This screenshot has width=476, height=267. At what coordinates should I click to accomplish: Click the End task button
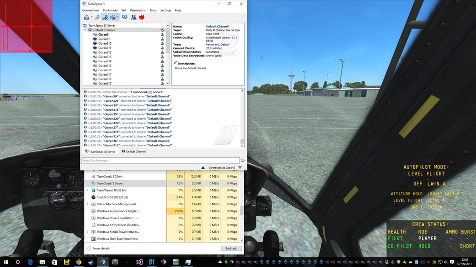231,248
